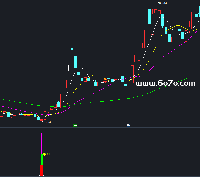Screen dimensions: 200x177
Task: Click the green 跌 event marker
Action: (x=75, y=125)
